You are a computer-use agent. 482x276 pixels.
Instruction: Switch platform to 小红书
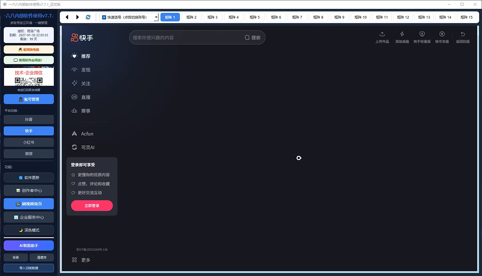pos(29,142)
